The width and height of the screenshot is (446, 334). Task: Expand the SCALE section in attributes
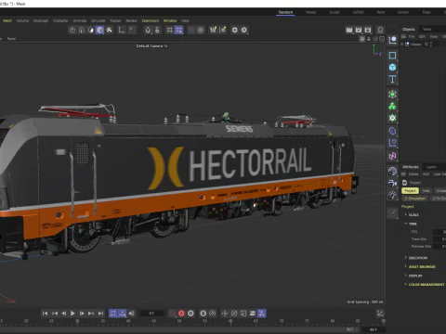click(x=413, y=214)
